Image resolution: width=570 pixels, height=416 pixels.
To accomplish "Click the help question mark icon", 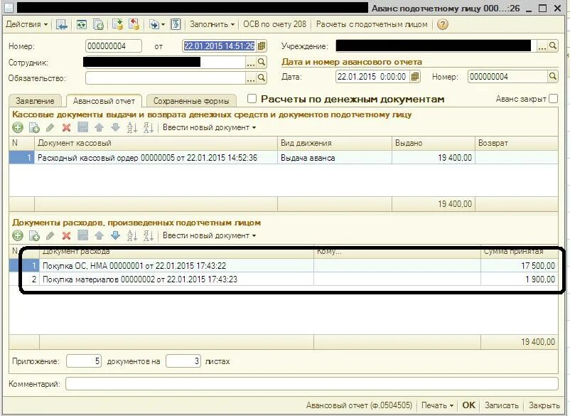I will click(x=442, y=24).
